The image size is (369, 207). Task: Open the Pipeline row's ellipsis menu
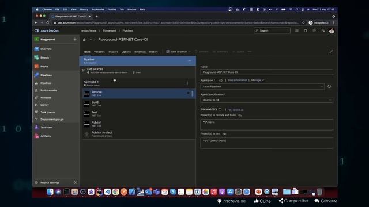190,61
